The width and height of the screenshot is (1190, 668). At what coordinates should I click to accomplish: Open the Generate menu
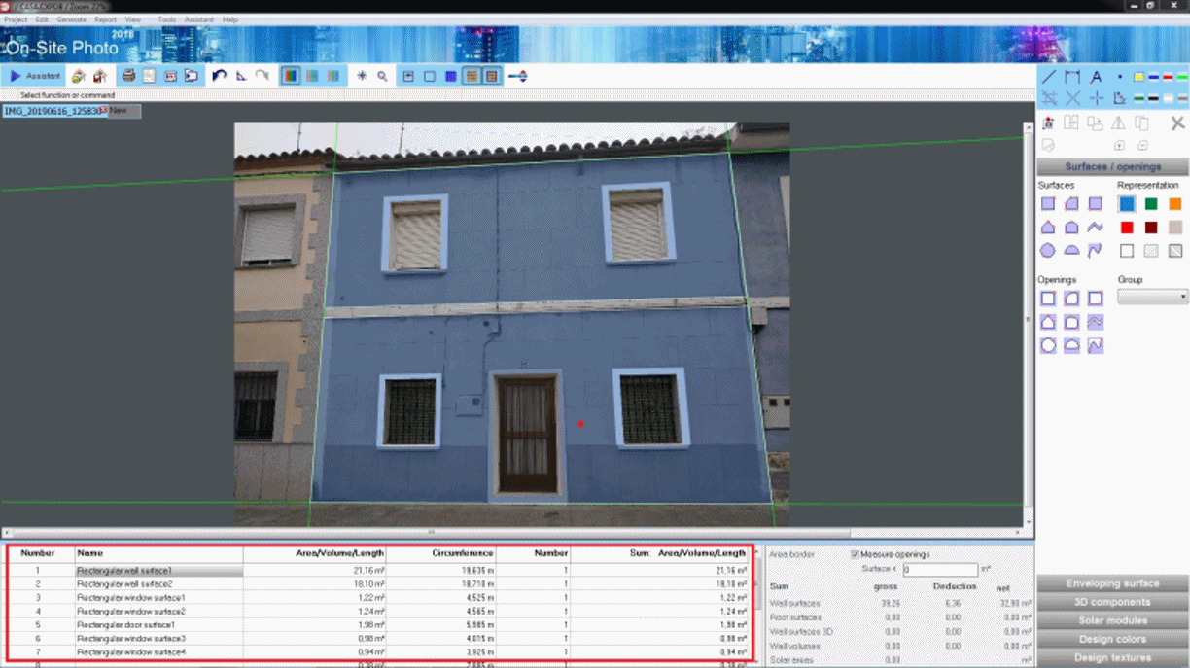[x=71, y=19]
